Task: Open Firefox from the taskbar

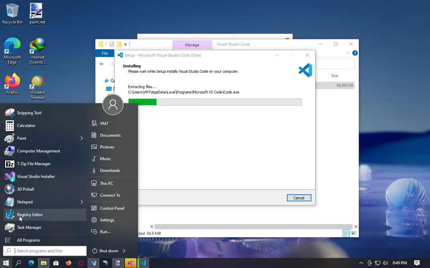Action: click(x=69, y=263)
